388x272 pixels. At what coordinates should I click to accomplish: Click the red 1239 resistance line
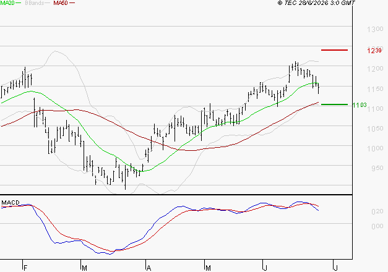334,50
